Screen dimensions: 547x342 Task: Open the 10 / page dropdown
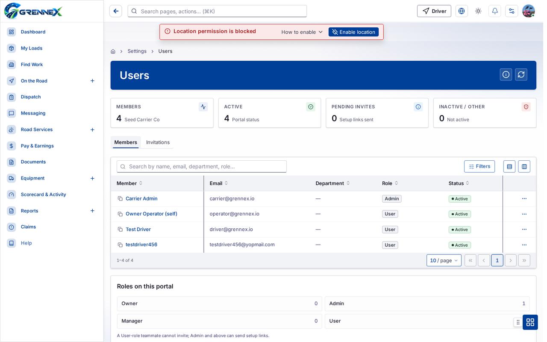point(444,260)
